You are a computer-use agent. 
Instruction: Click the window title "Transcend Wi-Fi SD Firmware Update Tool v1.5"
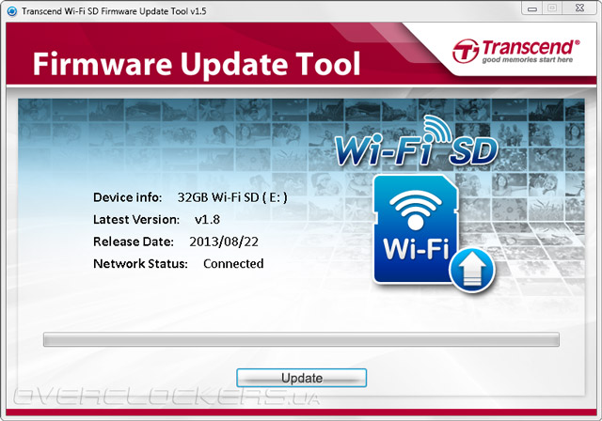tap(114, 11)
